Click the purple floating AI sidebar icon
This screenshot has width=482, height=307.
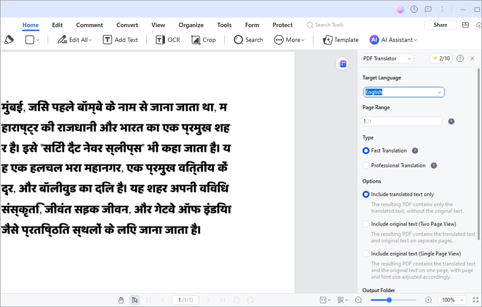coord(342,64)
